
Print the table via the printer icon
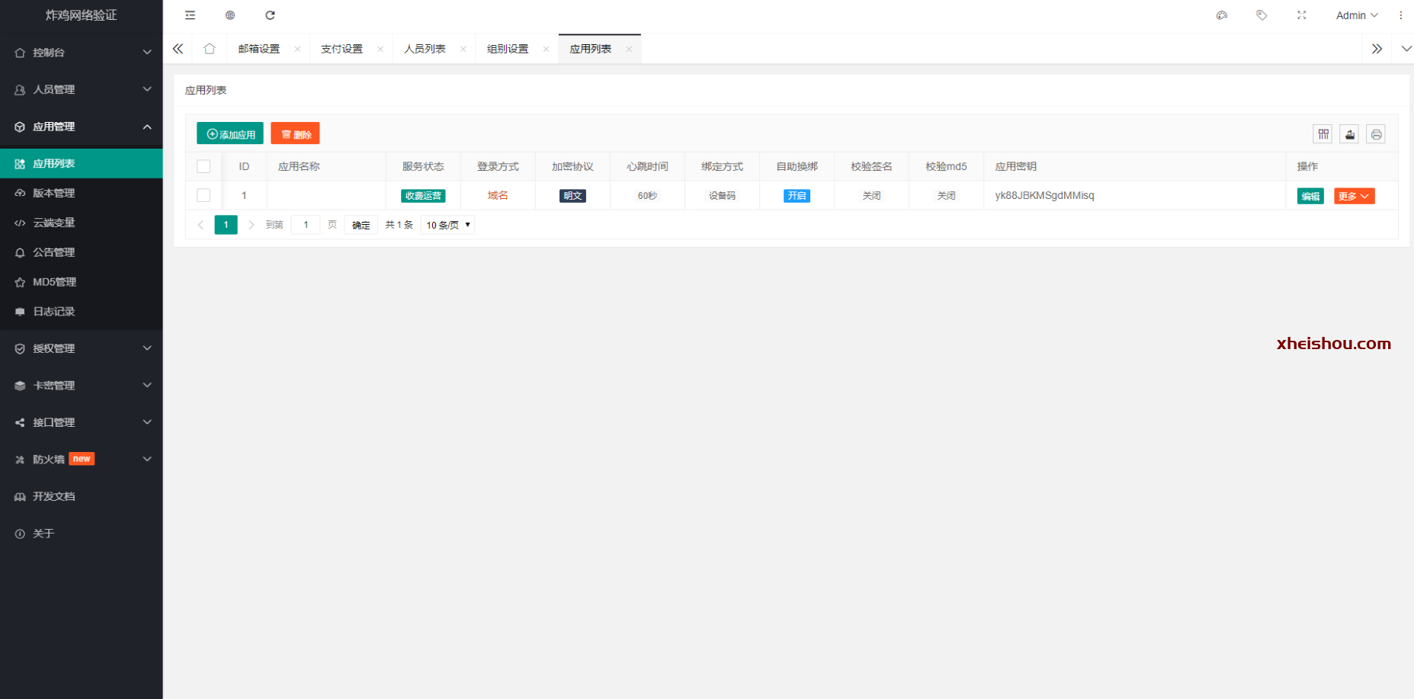(1376, 134)
